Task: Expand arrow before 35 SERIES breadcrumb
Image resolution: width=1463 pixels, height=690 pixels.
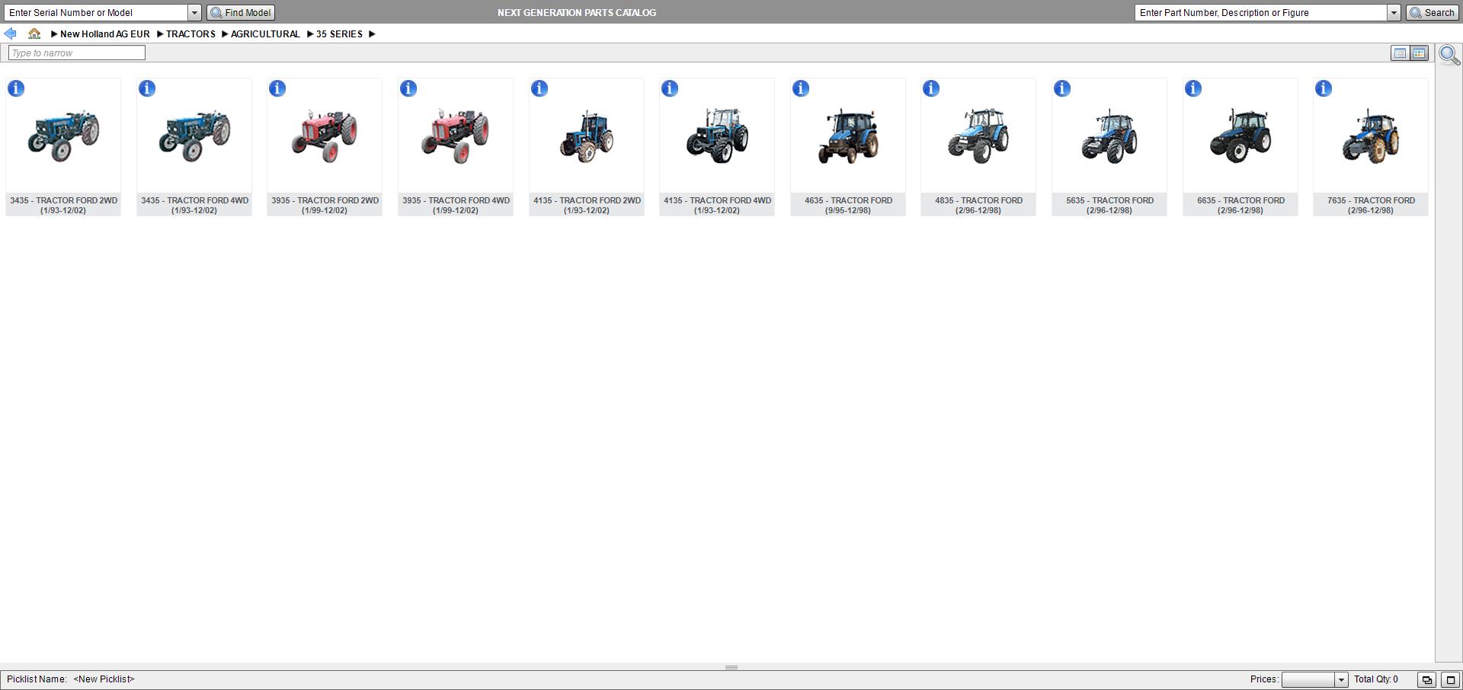Action: tap(310, 34)
